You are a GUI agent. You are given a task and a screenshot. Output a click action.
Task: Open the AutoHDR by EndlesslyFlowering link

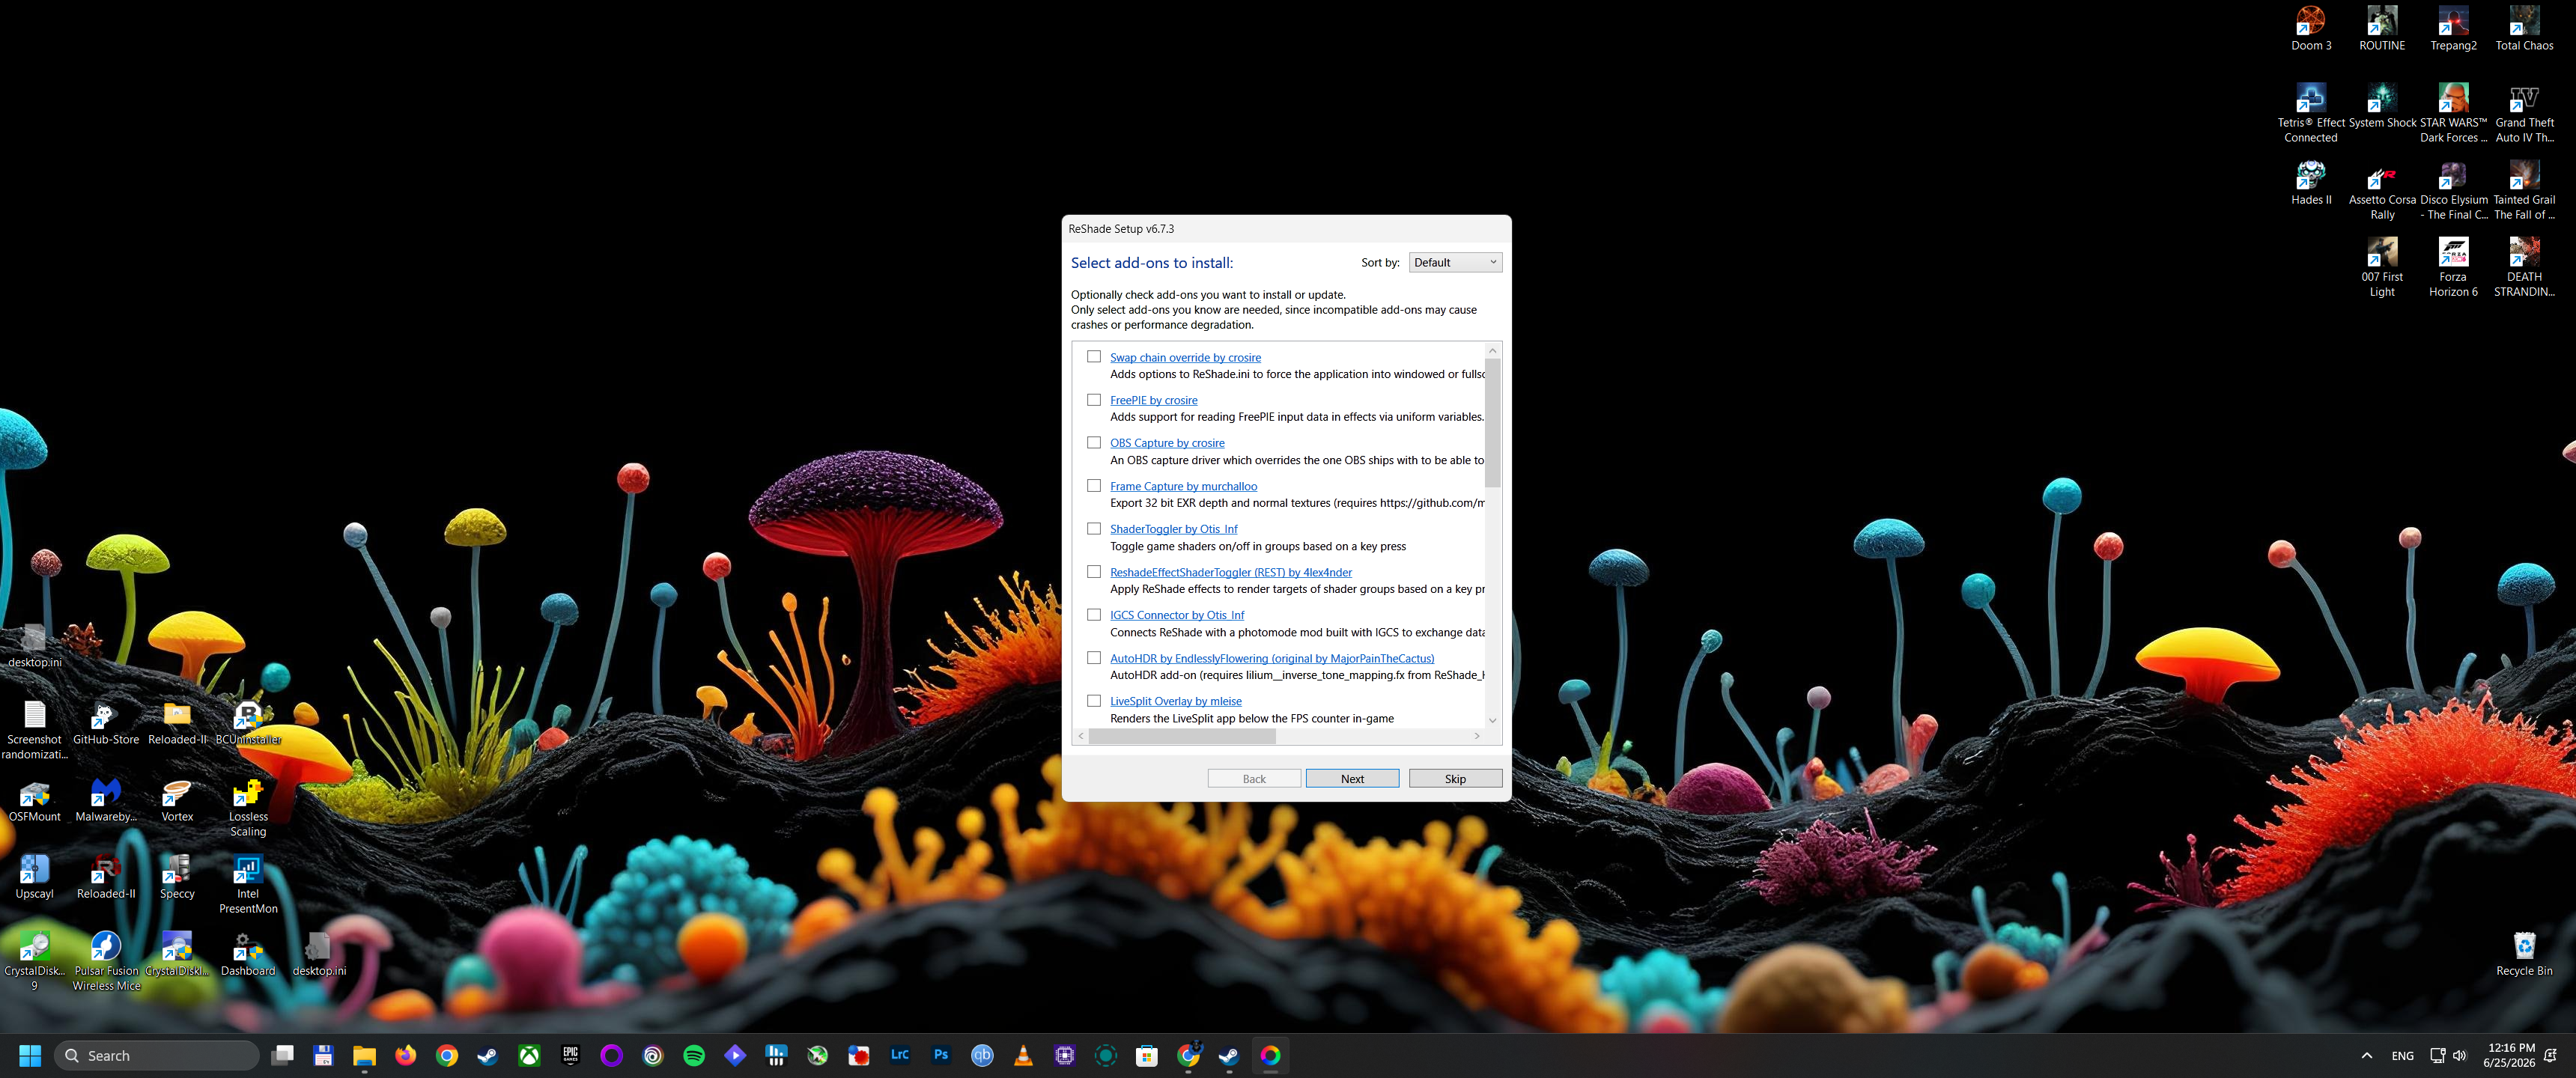(1271, 659)
